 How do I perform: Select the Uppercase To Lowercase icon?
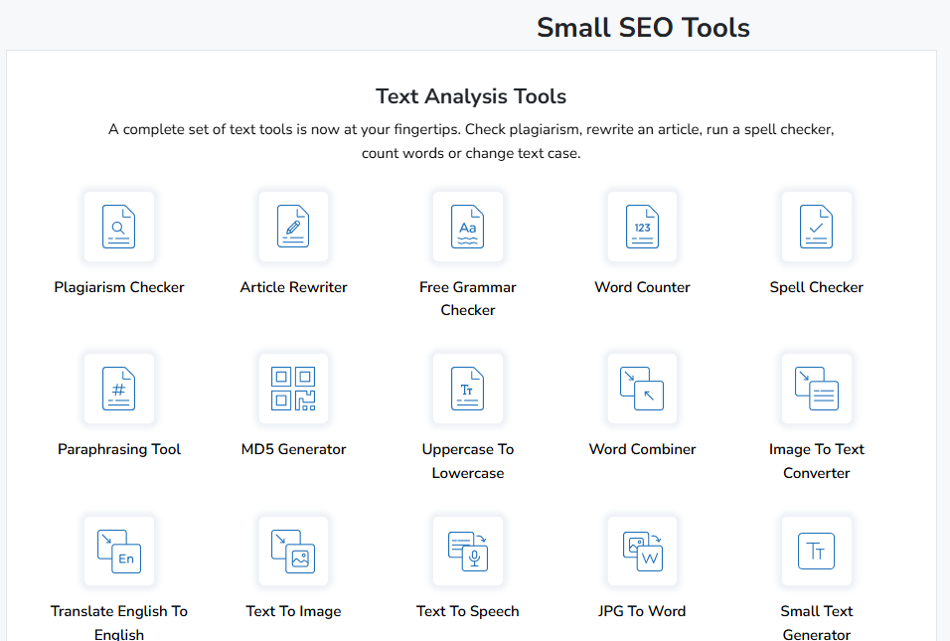click(x=468, y=389)
